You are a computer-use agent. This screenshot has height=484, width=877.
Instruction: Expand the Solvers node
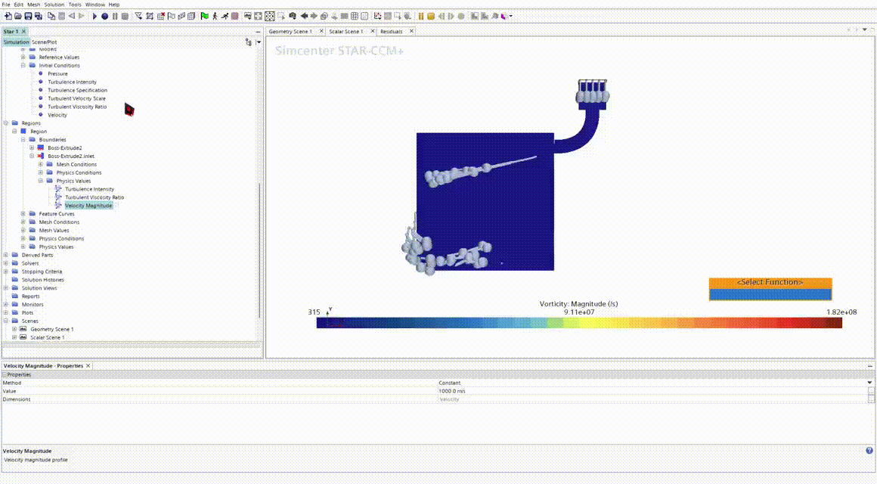(5, 263)
